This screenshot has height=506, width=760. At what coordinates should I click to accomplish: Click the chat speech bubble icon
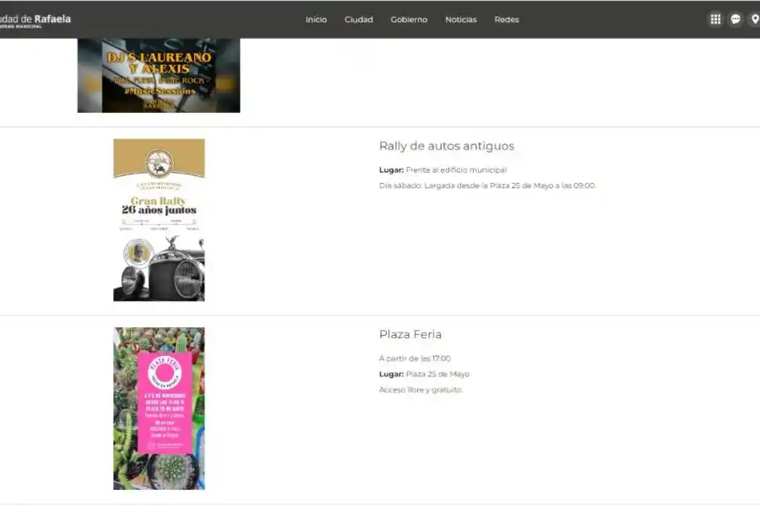[736, 19]
